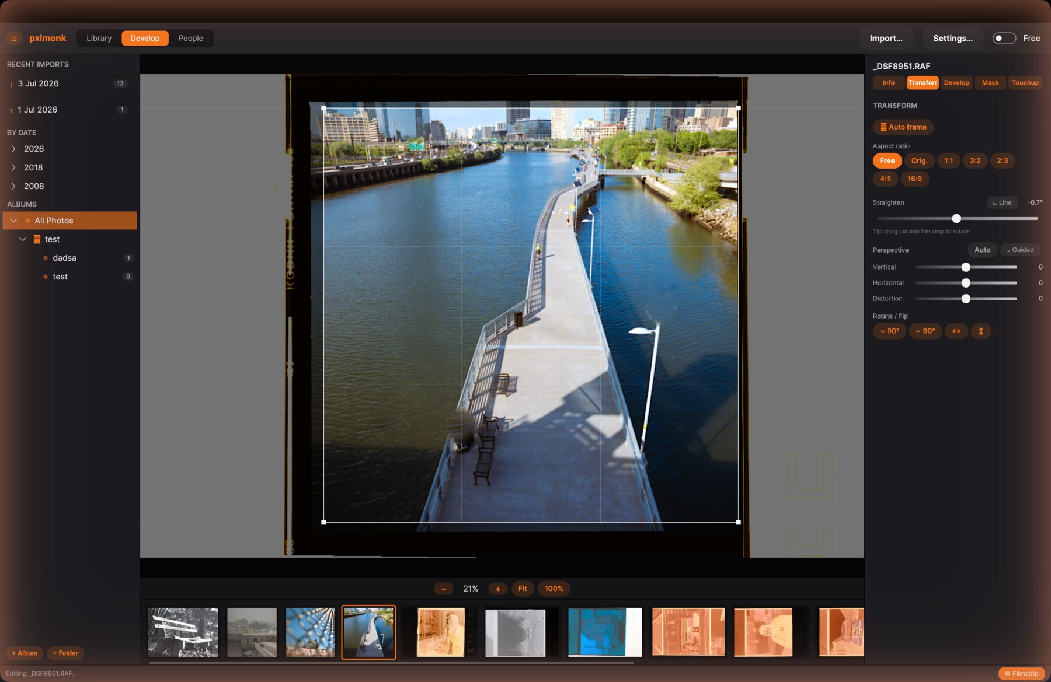Zoom in with the plus button

coord(498,589)
